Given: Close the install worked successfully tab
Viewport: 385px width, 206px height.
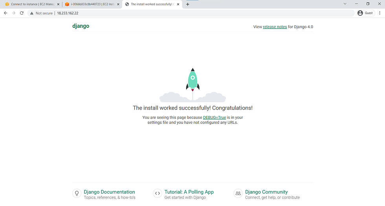Looking at the screenshot, I should pyautogui.click(x=178, y=4).
